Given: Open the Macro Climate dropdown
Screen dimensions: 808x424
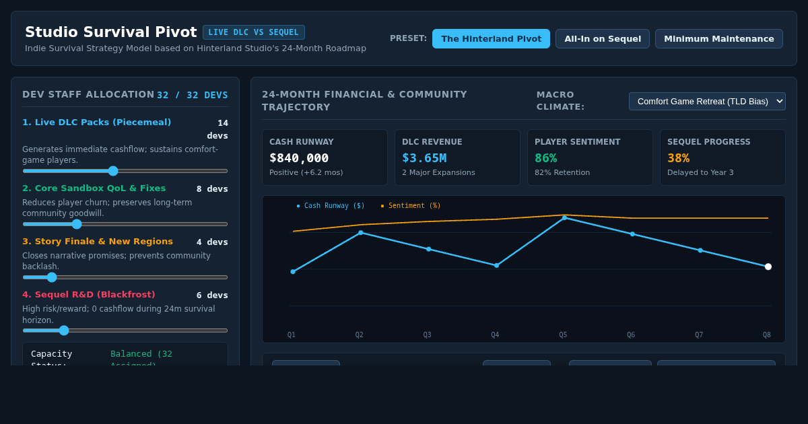Looking at the screenshot, I should click(x=707, y=101).
